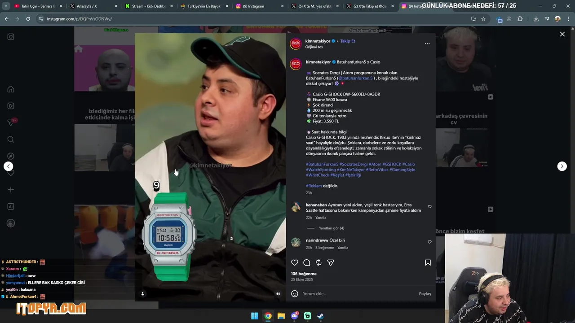This screenshot has width=575, height=323.
Task: Like kenaneben's comment
Action: (429, 207)
